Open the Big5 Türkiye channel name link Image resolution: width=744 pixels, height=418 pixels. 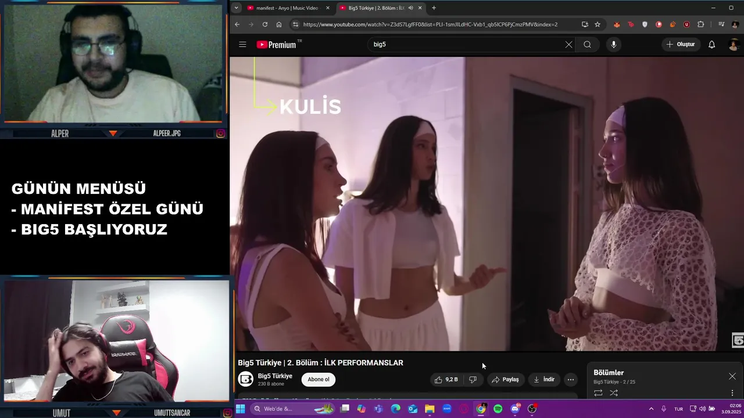click(x=275, y=376)
